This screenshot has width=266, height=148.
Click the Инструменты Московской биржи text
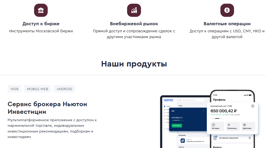coord(41,31)
